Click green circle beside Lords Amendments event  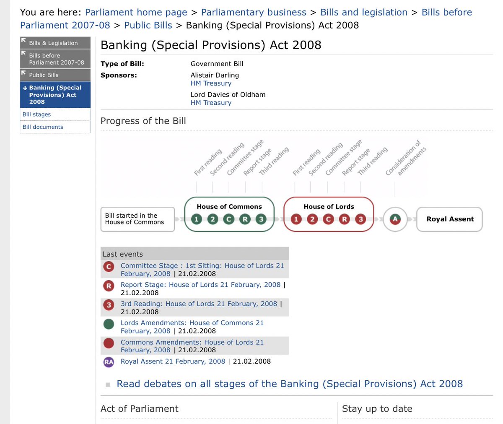tap(109, 324)
